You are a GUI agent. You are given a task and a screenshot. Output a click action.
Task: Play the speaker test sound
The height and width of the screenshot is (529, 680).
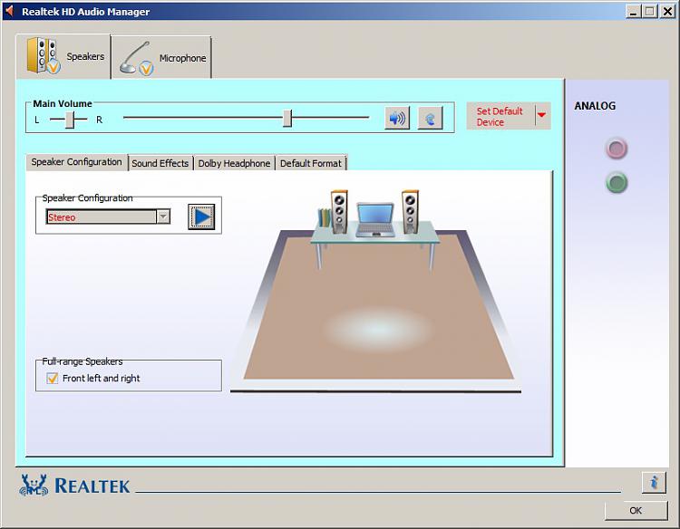[x=201, y=216]
